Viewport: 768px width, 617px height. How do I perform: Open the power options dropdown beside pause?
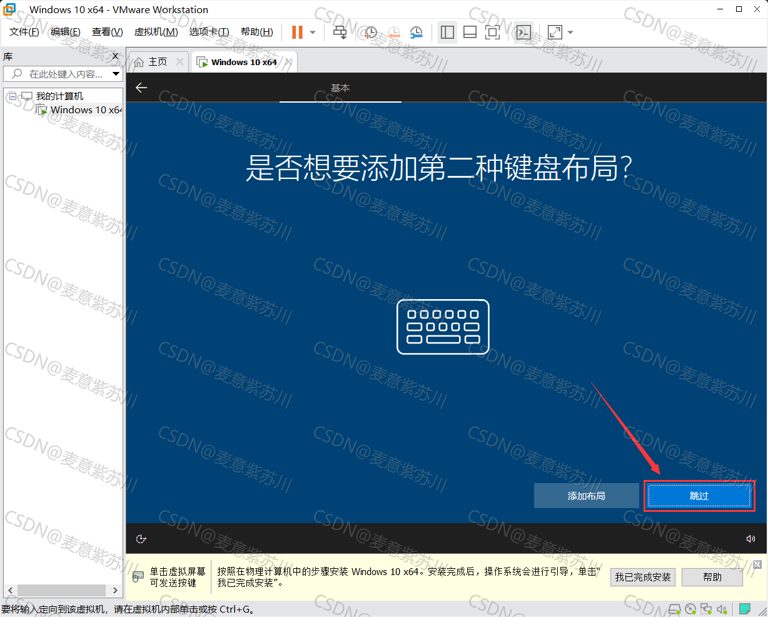(313, 33)
